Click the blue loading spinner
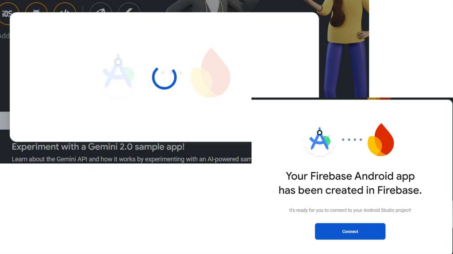Screen dimensions: 453x254 click(x=164, y=78)
